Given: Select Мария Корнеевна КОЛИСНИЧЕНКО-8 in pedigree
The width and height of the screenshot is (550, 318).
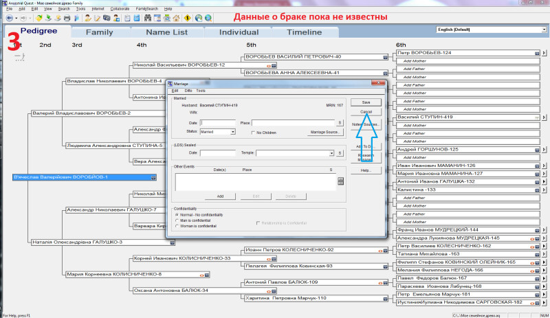Looking at the screenshot, I should [137, 275].
